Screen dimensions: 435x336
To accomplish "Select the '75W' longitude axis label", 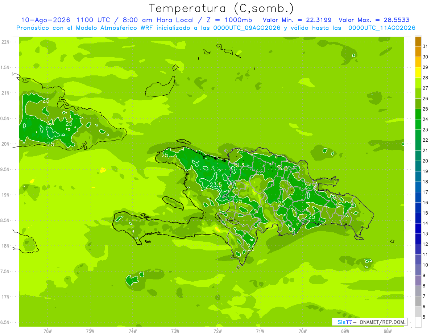I will point(90,331).
